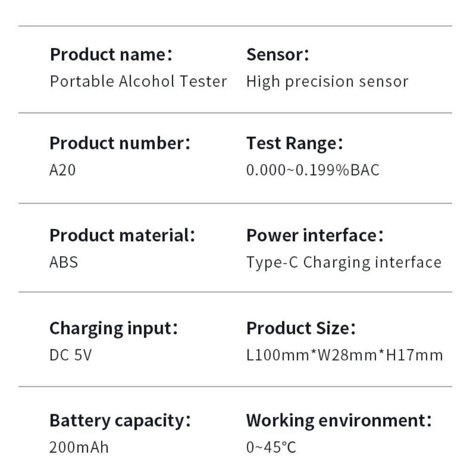470x470 pixels.
Task: Click the Battery capacity label
Action: point(120,421)
